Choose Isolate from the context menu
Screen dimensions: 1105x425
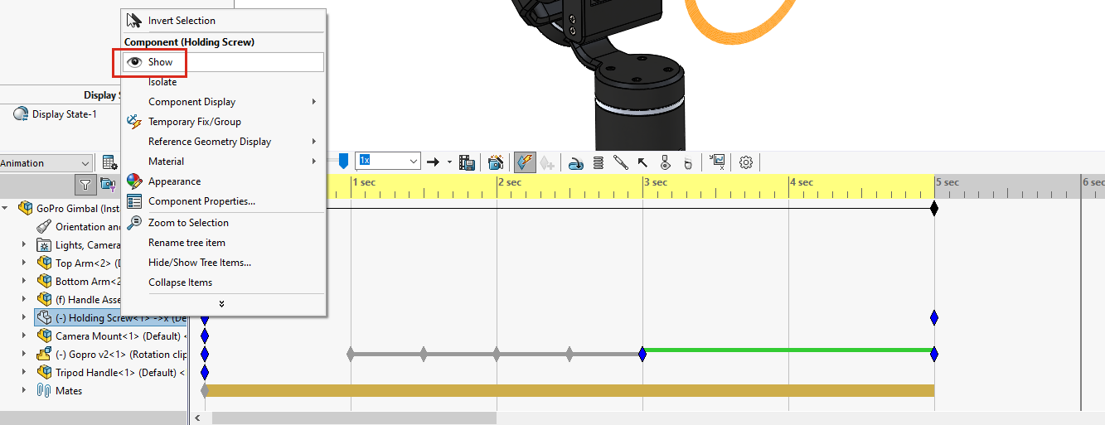pos(162,82)
